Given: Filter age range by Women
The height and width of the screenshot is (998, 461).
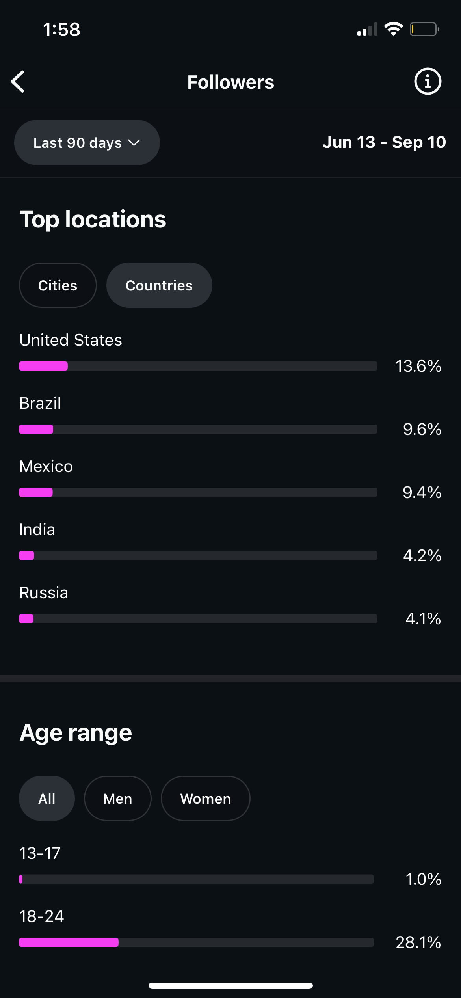Looking at the screenshot, I should [x=205, y=799].
